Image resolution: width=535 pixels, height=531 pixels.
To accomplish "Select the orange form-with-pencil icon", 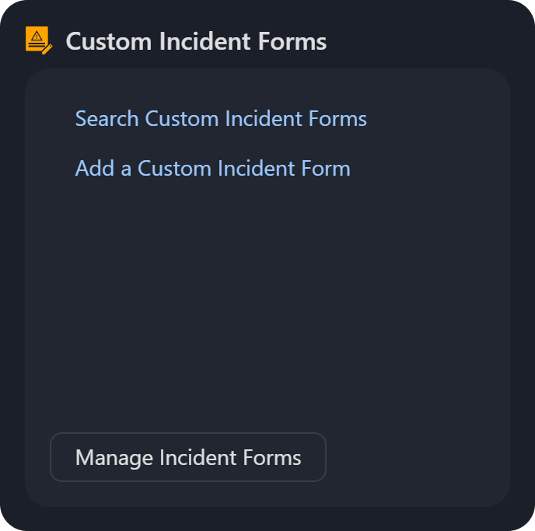I will click(38, 40).
